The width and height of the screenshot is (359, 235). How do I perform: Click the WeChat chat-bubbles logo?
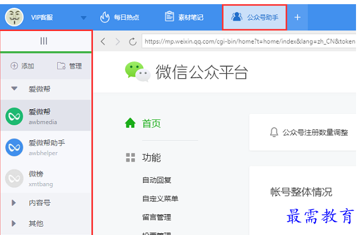pos(138,72)
